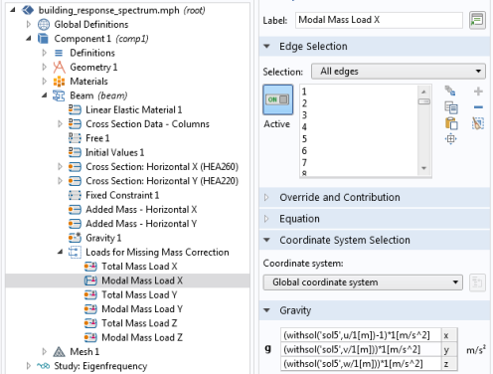Collapse the Loads for Missing Mass Correction node

coord(60,252)
